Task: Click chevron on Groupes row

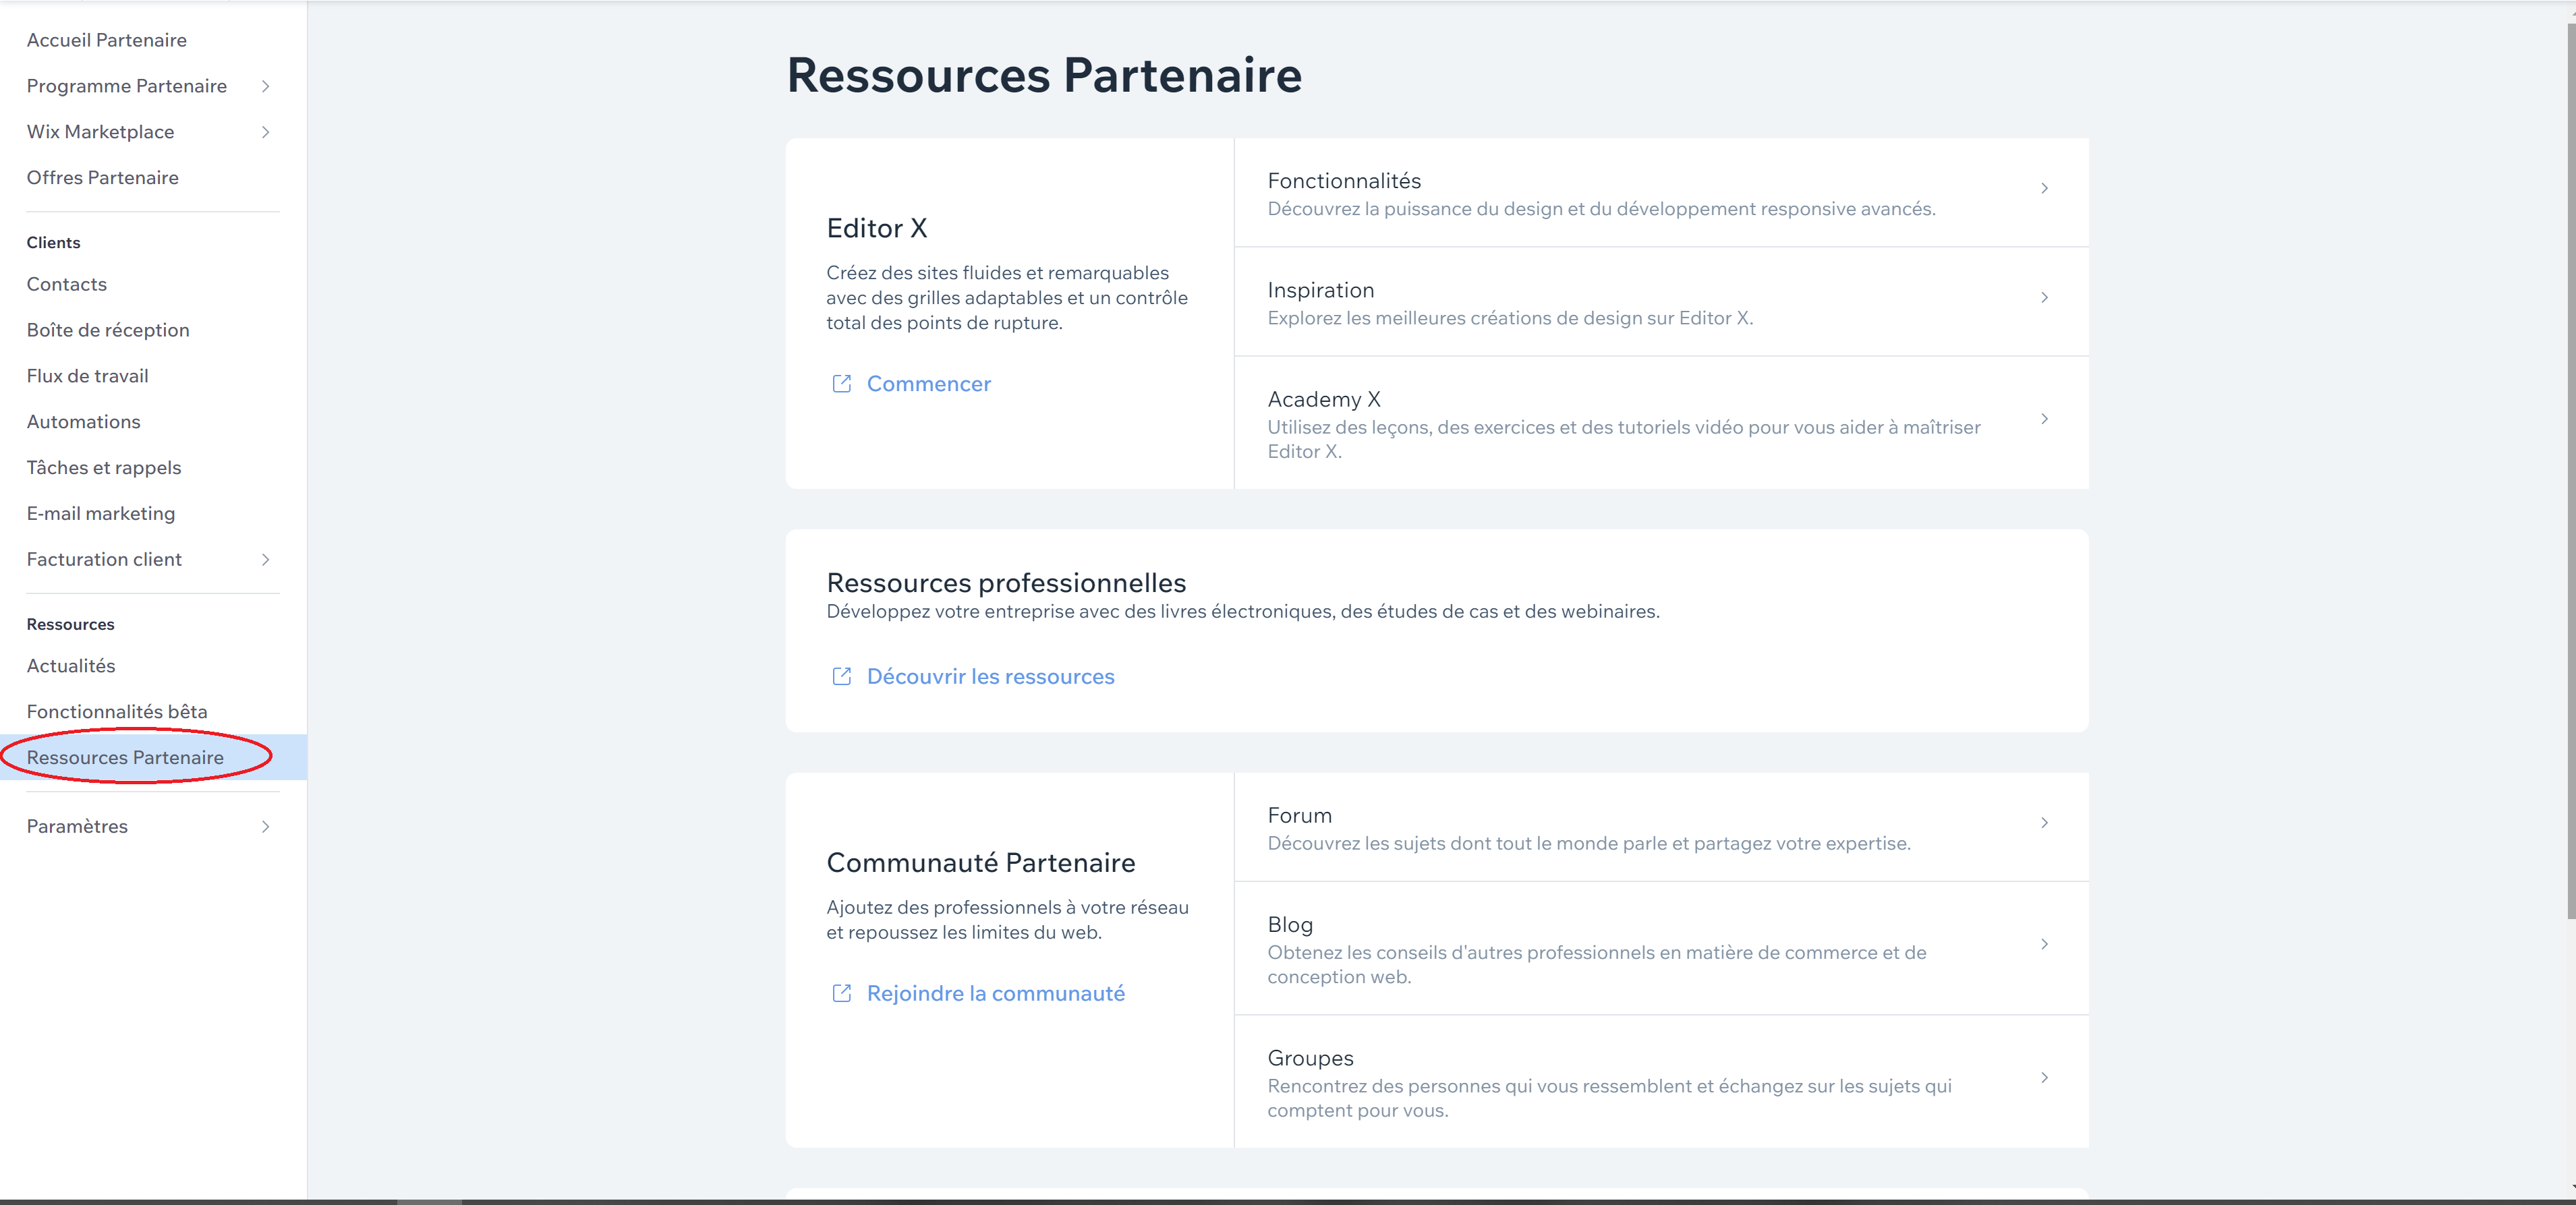Action: (x=2044, y=1077)
